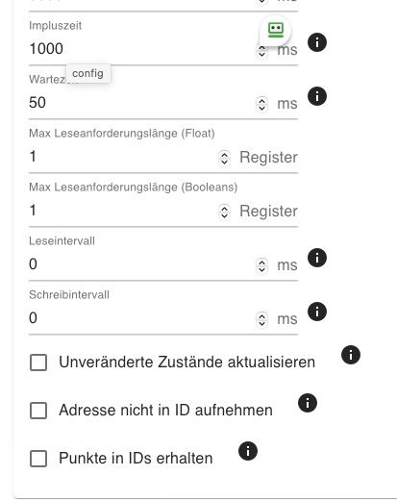Click the Schreibintervall input field
Screen dimensions: 397x500
pyautogui.click(x=142, y=318)
